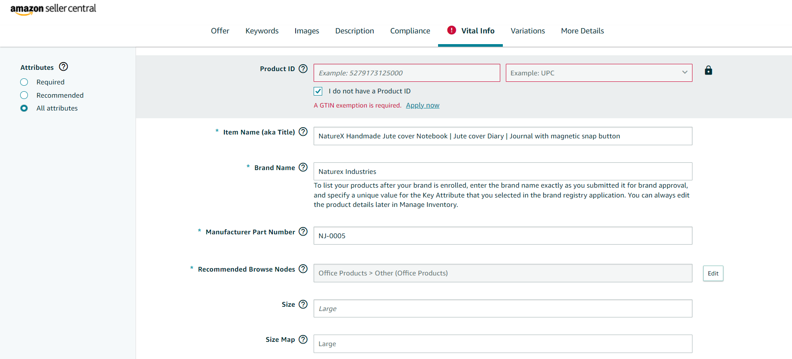Switch to the Description tab
Screen dimensions: 792x359
(354, 31)
